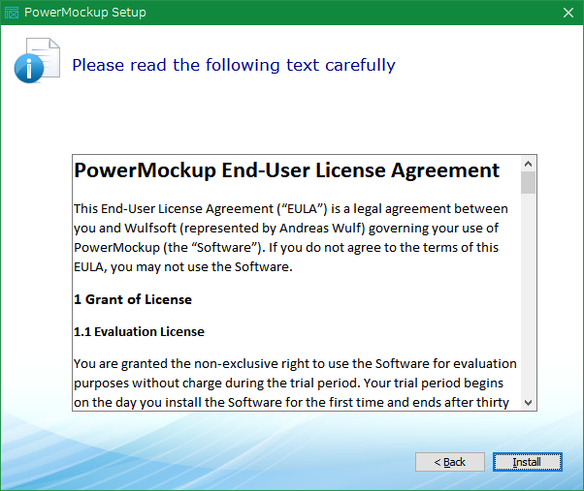Click the line beginning 'PowerMockup (the “Software”)'
The width and height of the screenshot is (584, 491).
(x=285, y=248)
